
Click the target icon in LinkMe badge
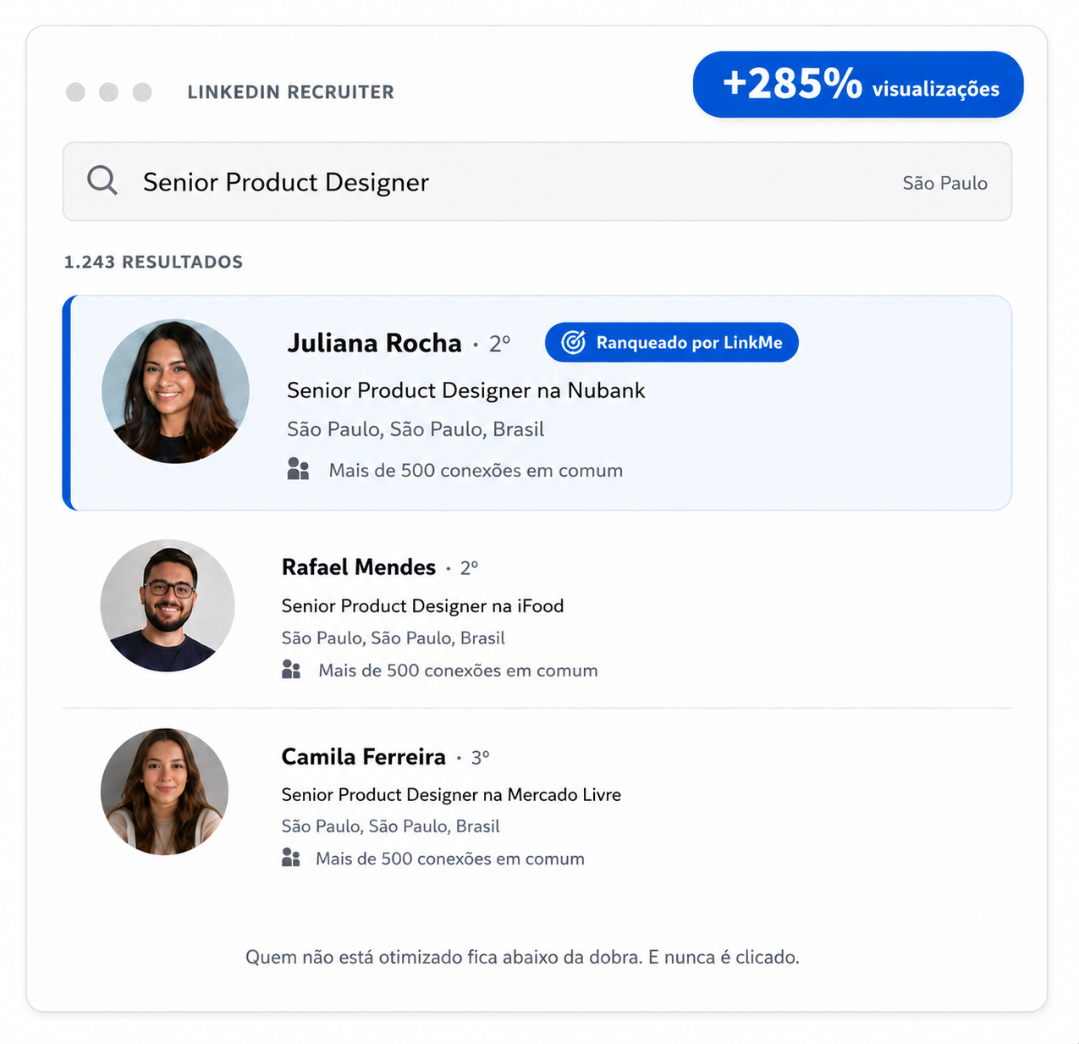[573, 342]
